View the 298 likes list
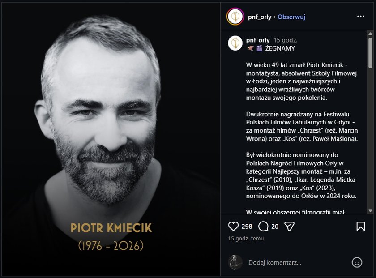Image resolution: width=376 pixels, height=278 pixels. coord(247,227)
